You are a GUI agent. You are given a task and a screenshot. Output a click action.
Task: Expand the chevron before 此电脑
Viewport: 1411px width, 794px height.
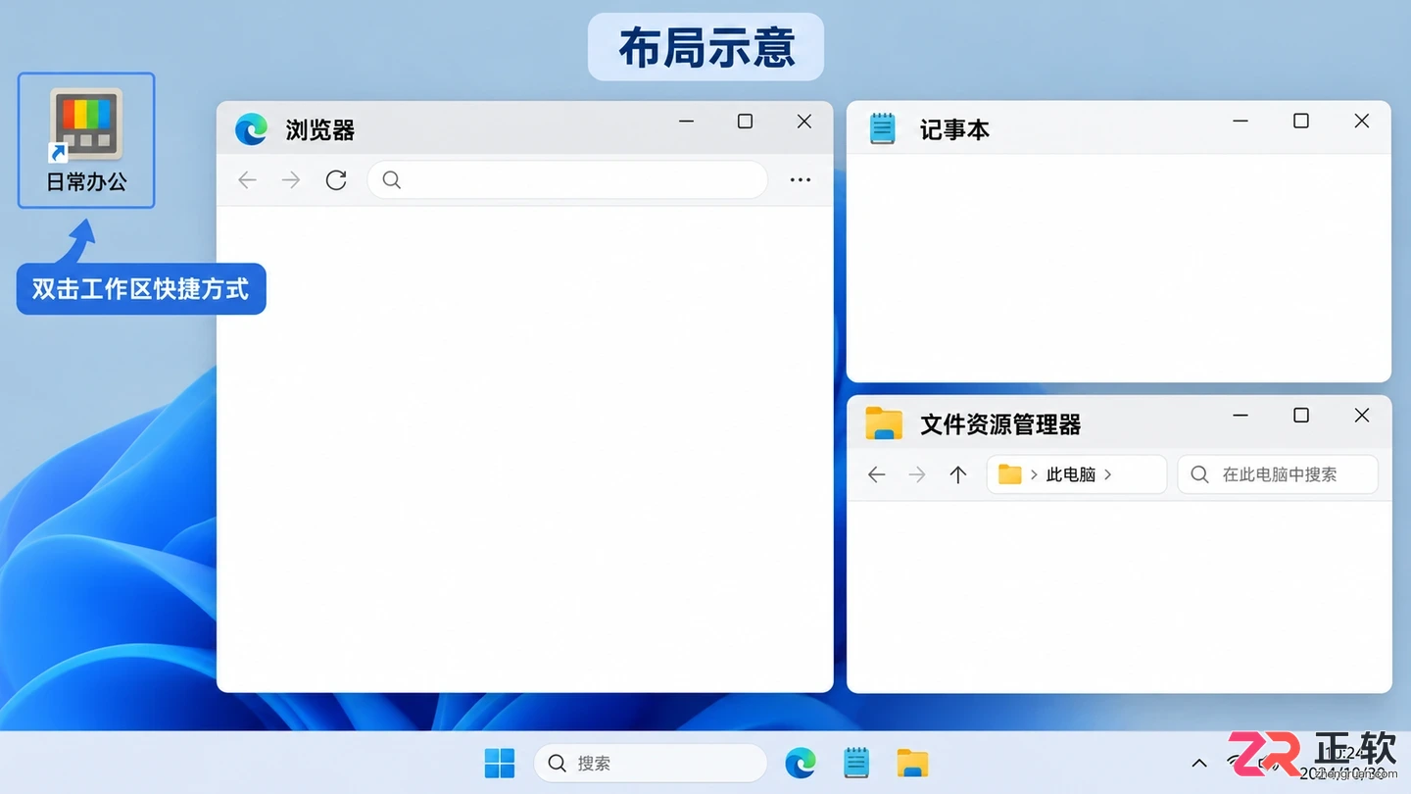point(1034,474)
